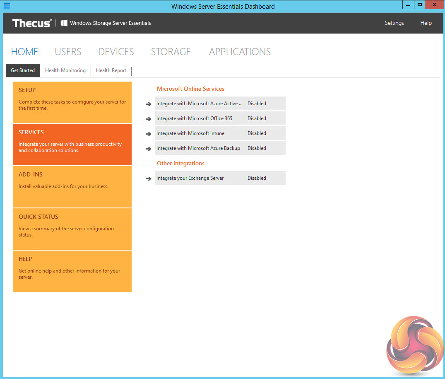
Task: Open the Health Report tab
Action: click(111, 70)
